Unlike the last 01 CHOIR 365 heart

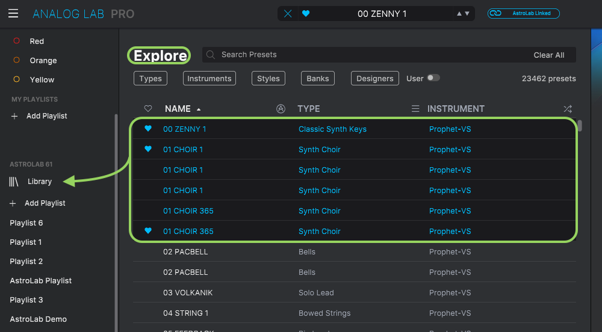[148, 230]
